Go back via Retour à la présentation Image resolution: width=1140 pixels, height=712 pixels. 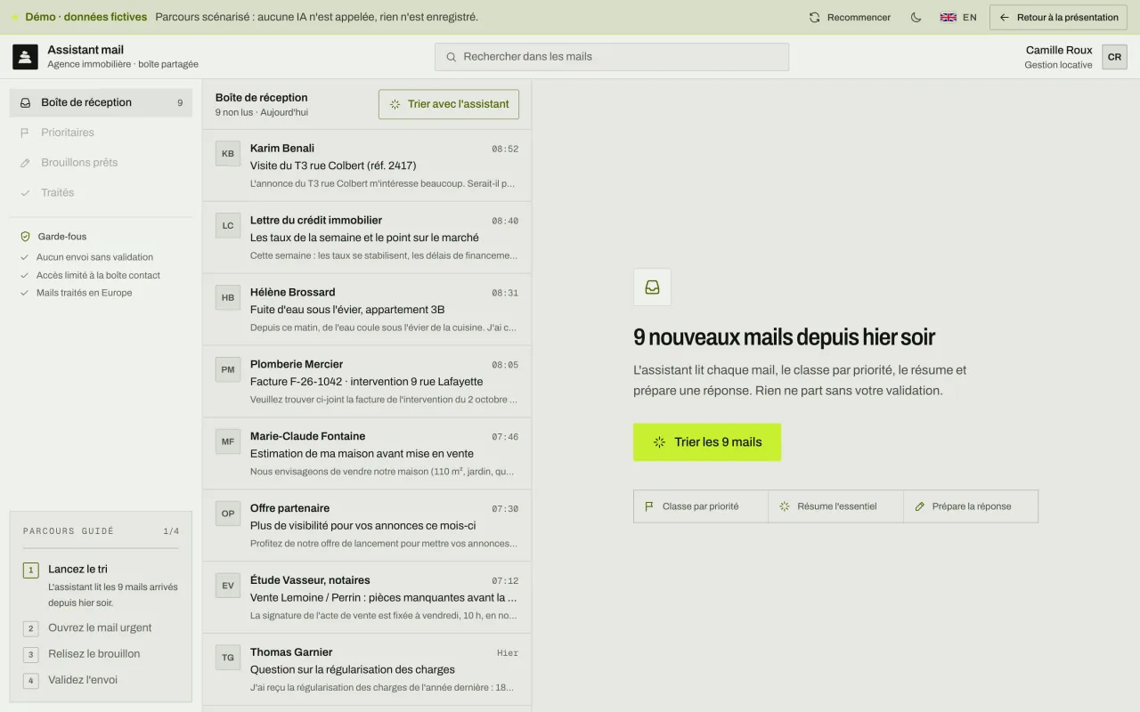(1059, 17)
